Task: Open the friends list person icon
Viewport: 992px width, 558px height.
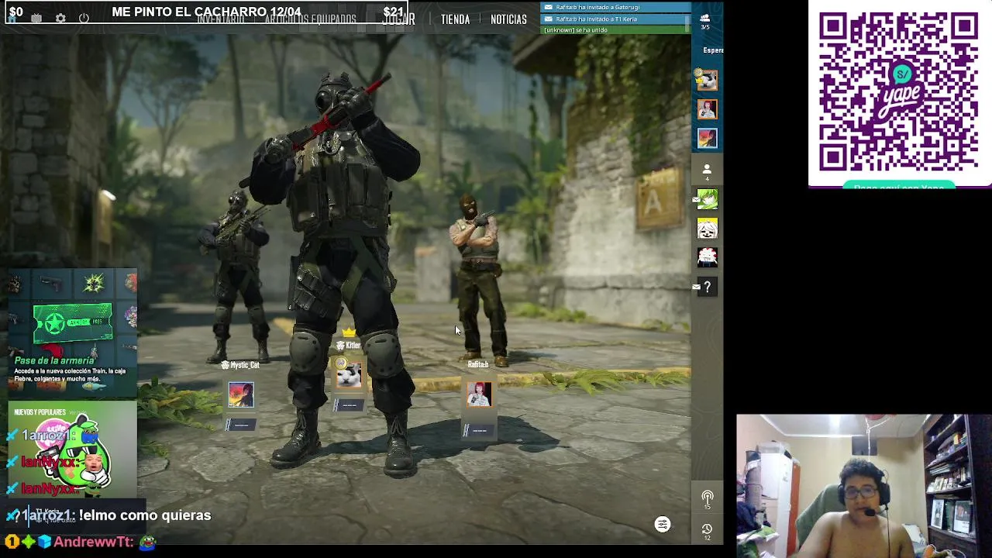Action: coord(707,172)
